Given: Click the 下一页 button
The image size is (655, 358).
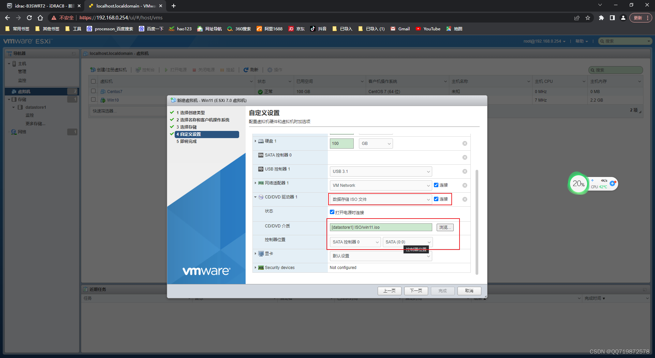Looking at the screenshot, I should click(x=416, y=291).
